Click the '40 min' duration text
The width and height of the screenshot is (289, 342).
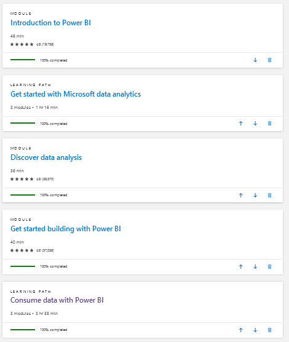click(17, 242)
